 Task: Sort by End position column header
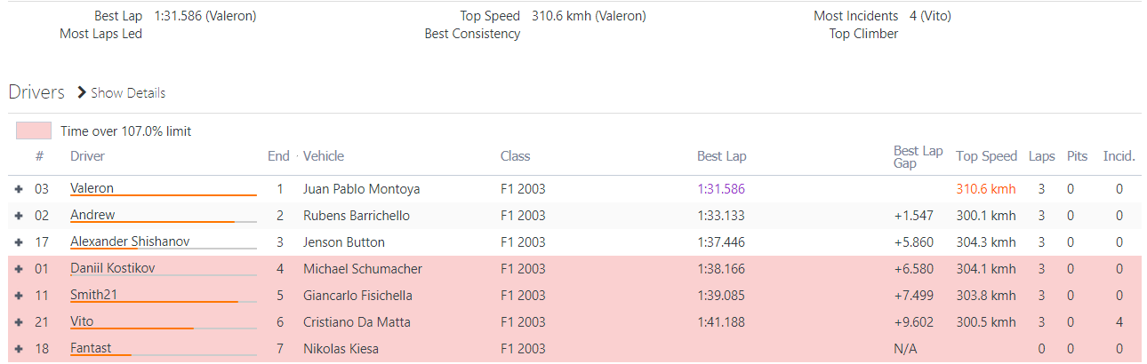tap(278, 156)
